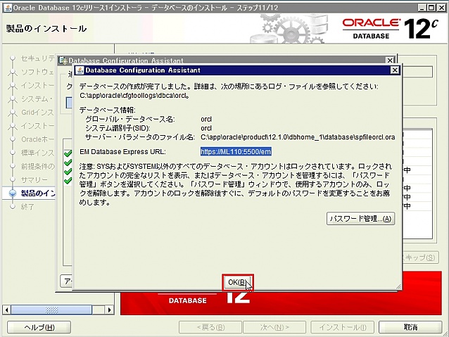Click the Java icon in the front dialog title

coord(80,70)
